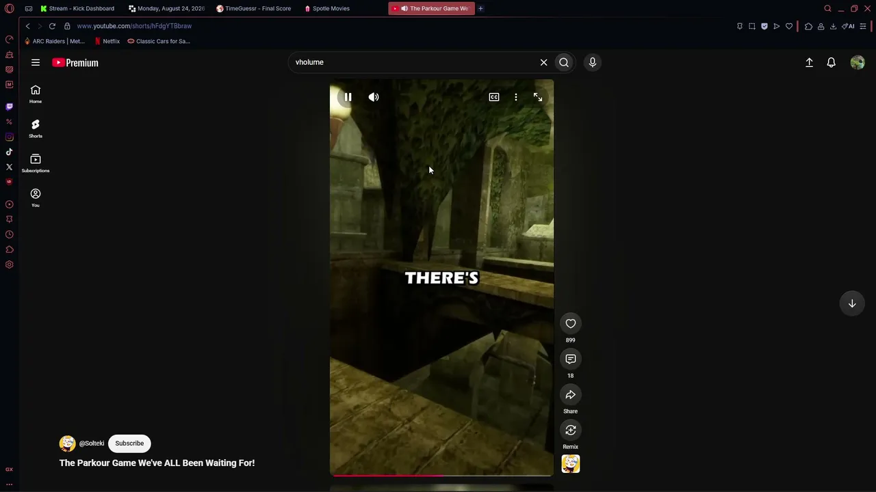The image size is (876, 492).
Task: Open the sound source thumbnail below Remix
Action: coord(571,464)
